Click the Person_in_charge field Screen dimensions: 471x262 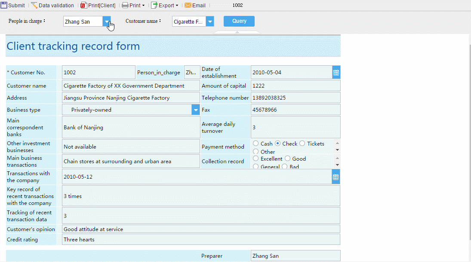[x=192, y=72]
